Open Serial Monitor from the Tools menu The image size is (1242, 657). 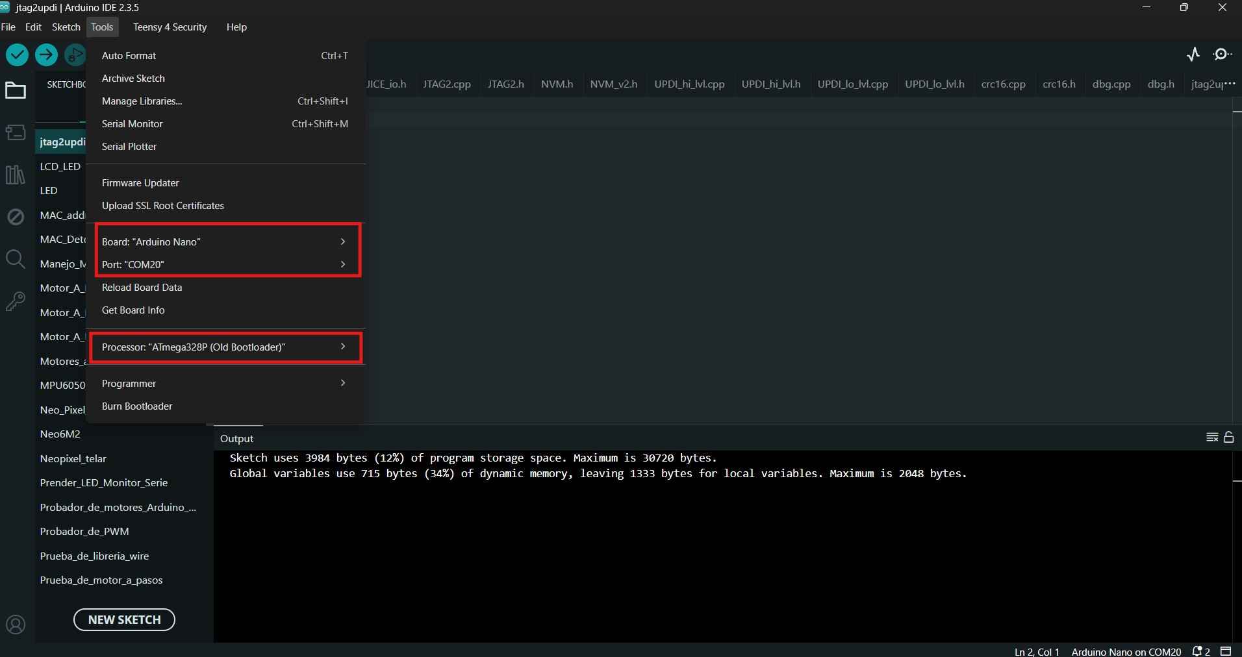225,124
